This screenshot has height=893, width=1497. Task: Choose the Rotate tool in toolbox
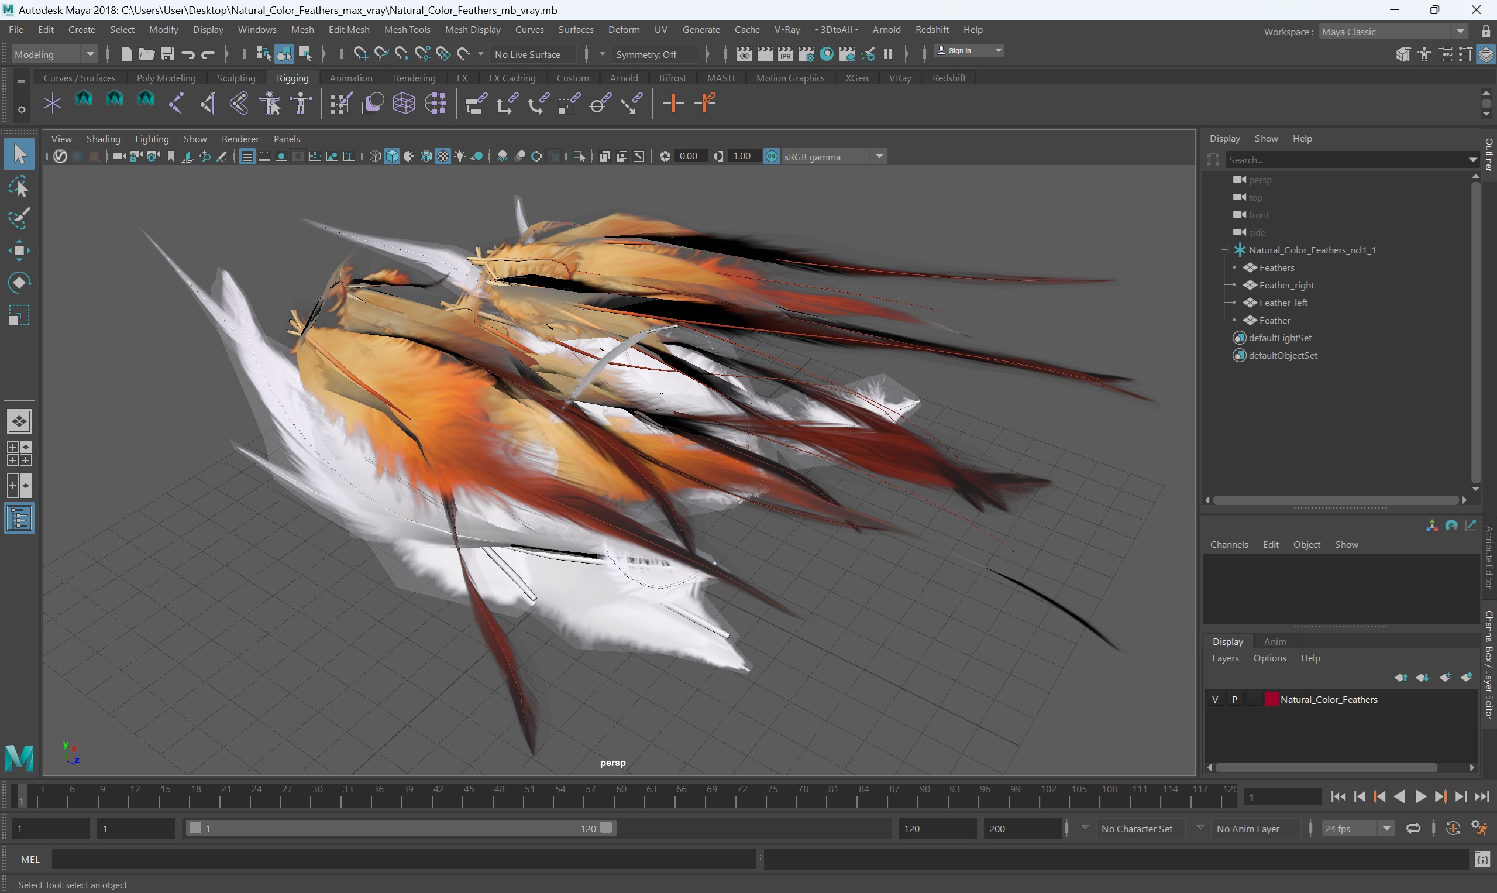(x=19, y=282)
